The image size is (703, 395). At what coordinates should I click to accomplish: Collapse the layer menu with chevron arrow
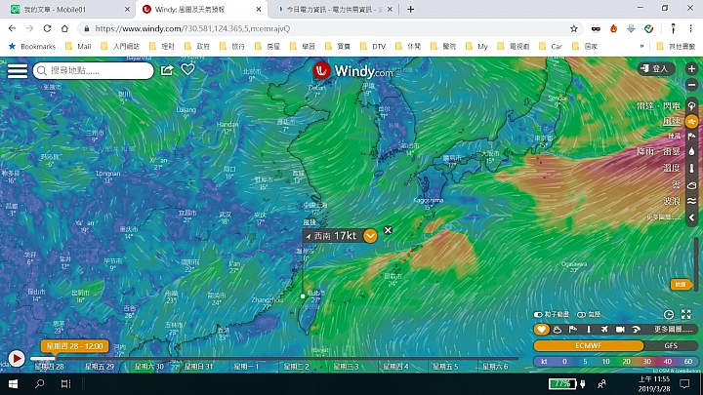click(692, 217)
